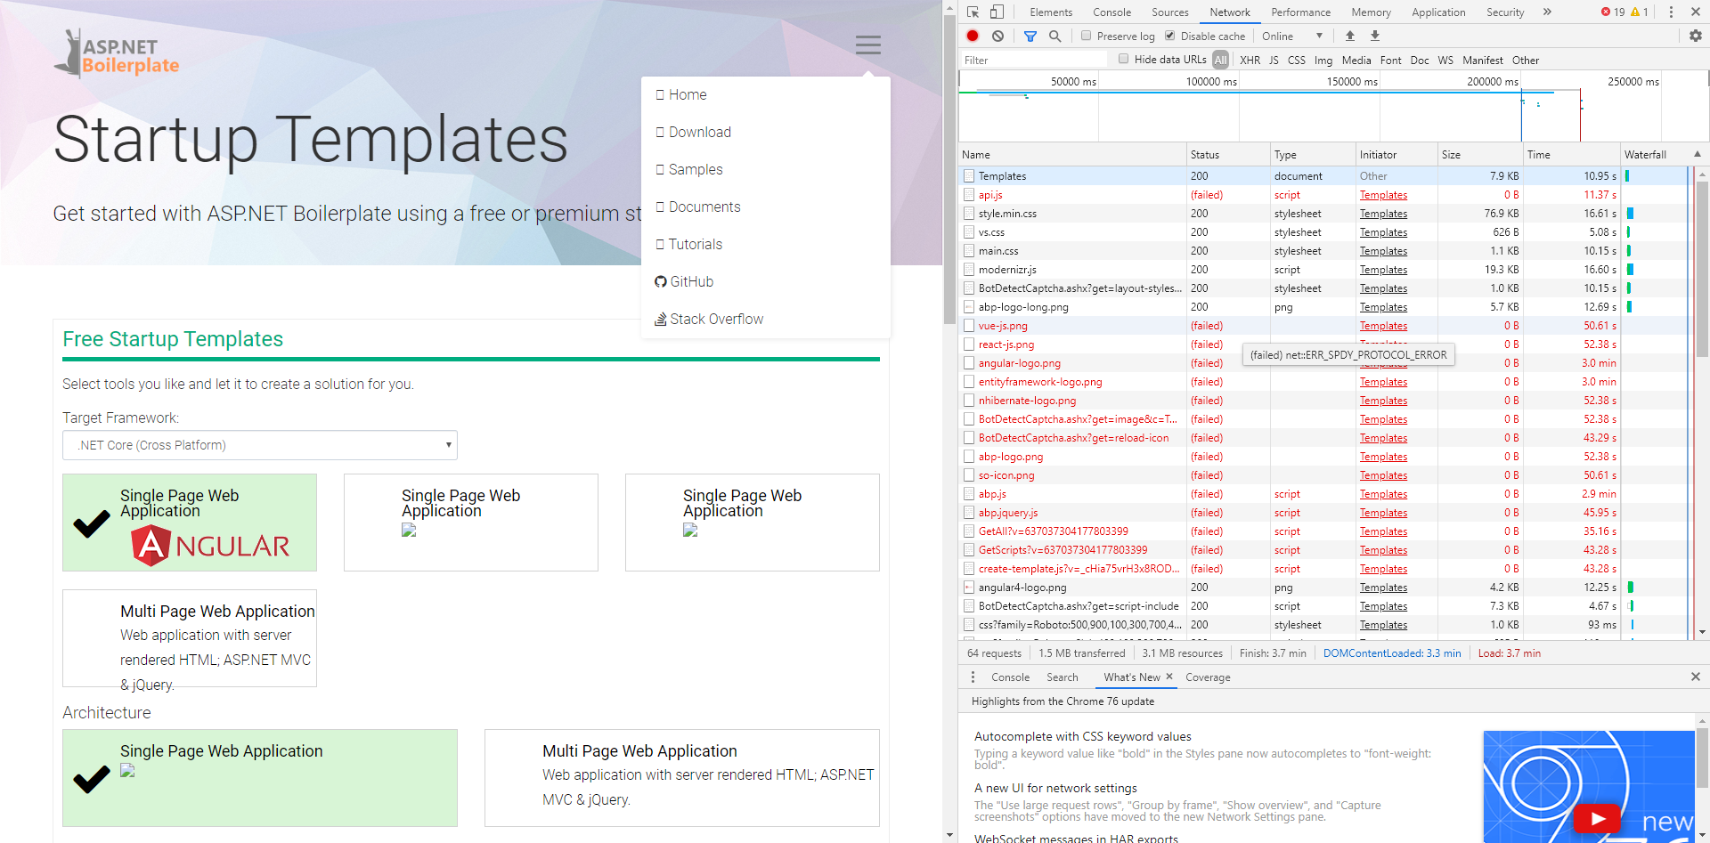This screenshot has width=1710, height=843.
Task: Select the Stack Overflow menu entry
Action: (x=716, y=319)
